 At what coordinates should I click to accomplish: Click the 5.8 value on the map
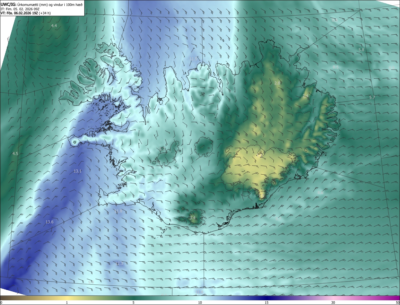pos(361,50)
